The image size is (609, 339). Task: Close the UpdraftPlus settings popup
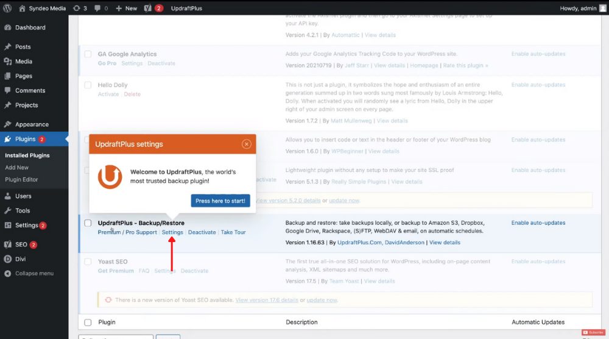click(x=246, y=145)
